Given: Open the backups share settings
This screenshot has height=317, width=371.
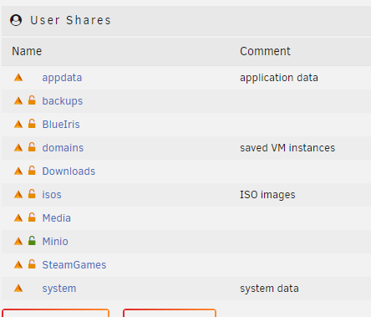Looking at the screenshot, I should click(x=63, y=101).
